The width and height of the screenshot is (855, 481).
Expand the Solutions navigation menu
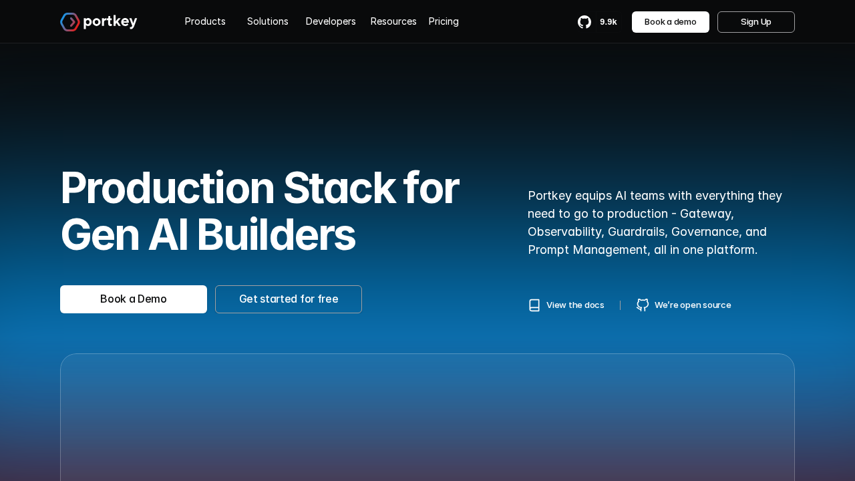267,21
